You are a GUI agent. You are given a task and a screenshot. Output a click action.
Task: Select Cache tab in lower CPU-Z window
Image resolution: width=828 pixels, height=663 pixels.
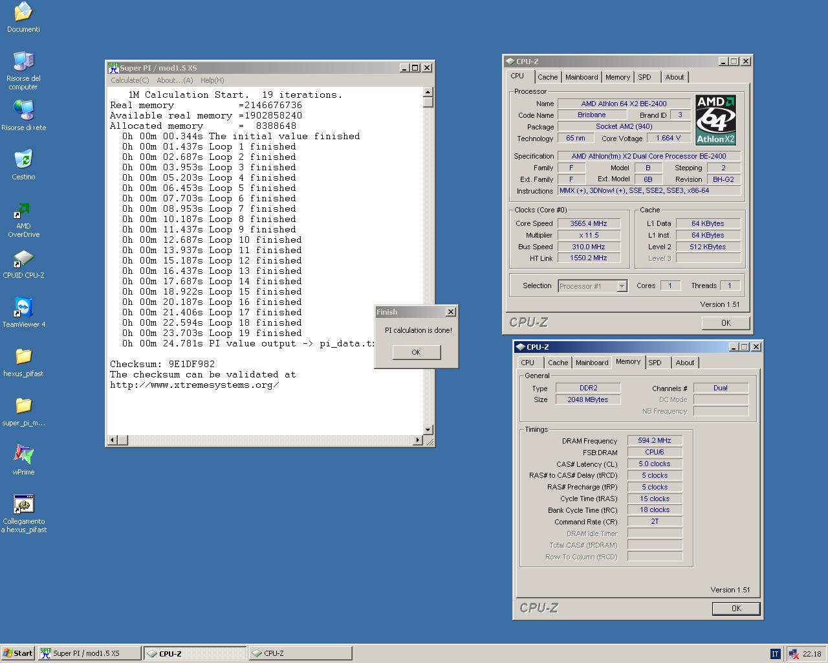tap(558, 363)
